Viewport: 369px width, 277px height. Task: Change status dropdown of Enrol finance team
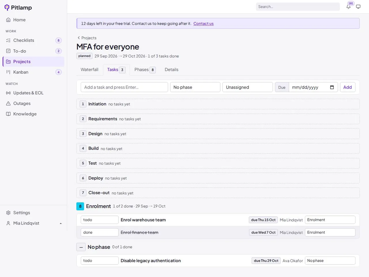pyautogui.click(x=99, y=232)
